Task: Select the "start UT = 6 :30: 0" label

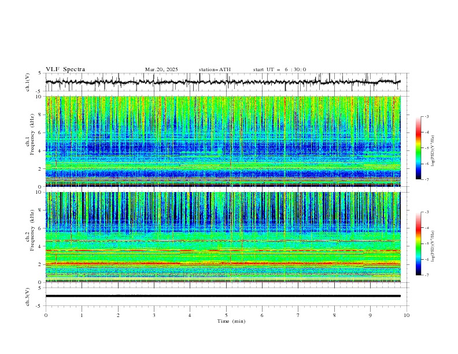Action: (x=279, y=69)
